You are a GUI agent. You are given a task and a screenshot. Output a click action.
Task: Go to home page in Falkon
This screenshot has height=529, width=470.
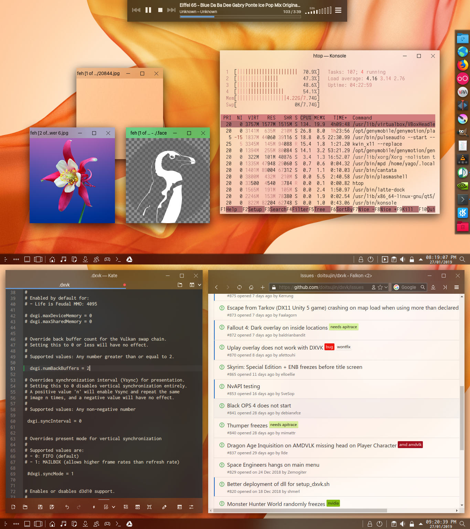[251, 287]
